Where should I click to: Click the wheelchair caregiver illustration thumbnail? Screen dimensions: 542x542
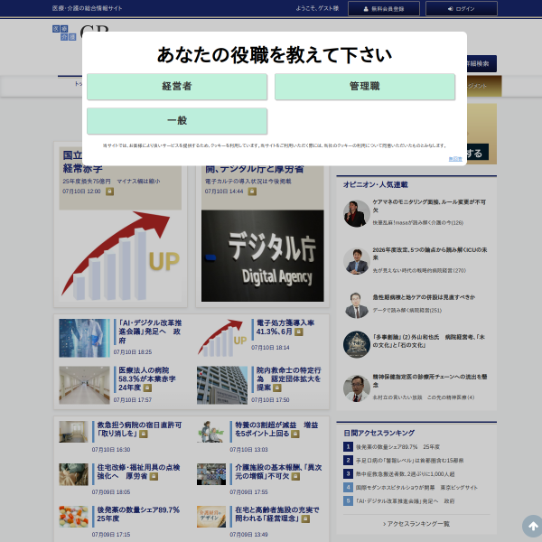click(211, 432)
